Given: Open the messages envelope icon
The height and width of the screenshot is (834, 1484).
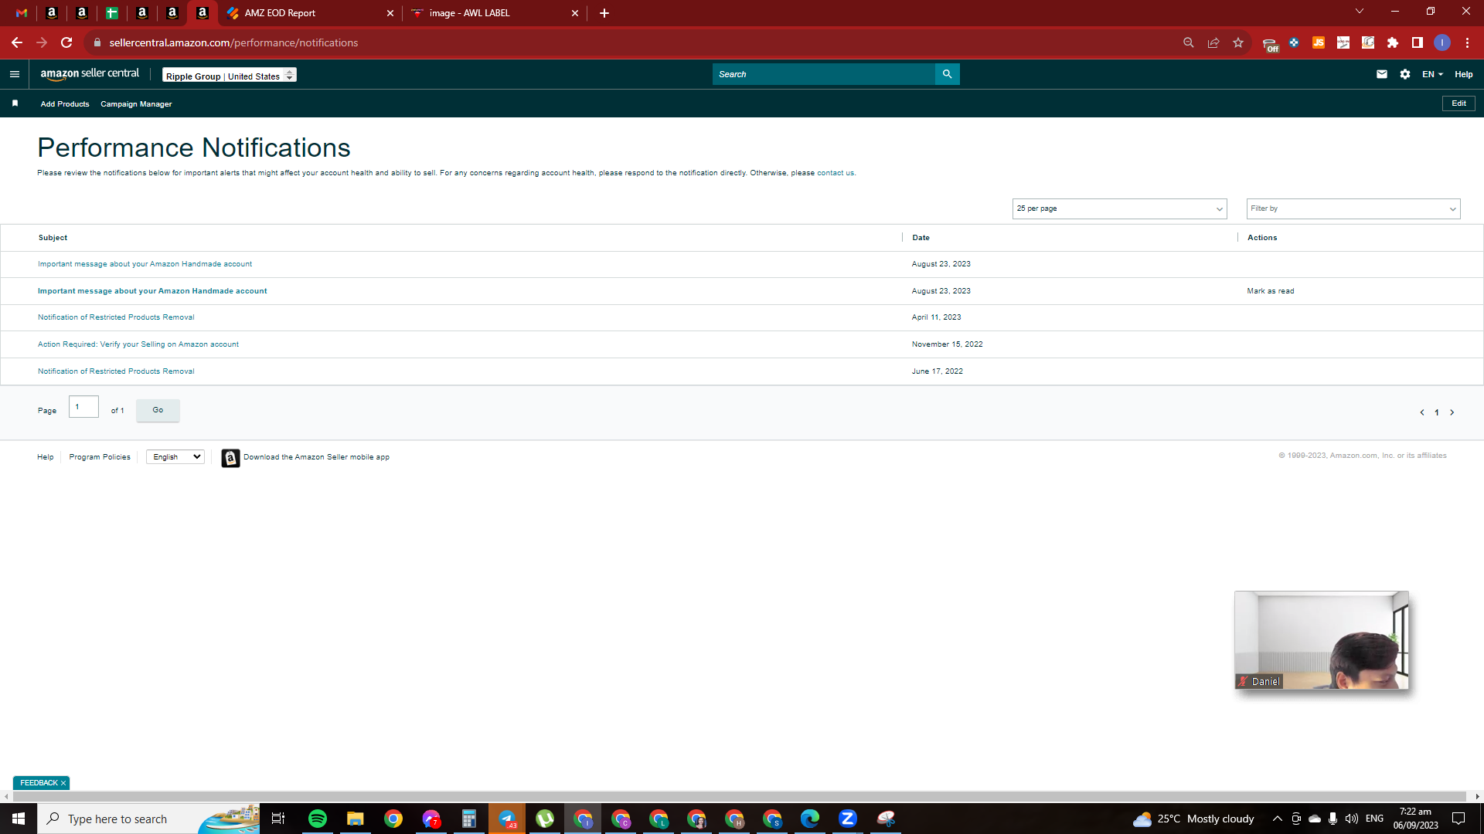Looking at the screenshot, I should click(x=1382, y=74).
